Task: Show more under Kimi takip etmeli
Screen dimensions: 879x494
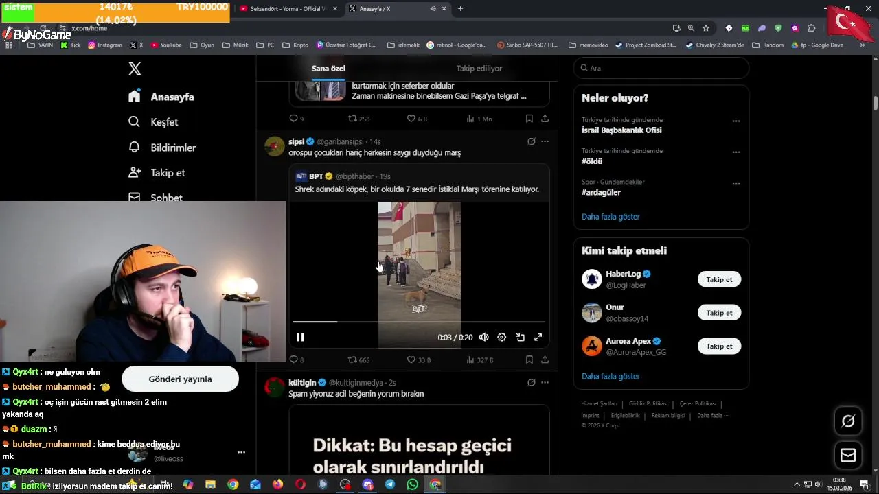Action: (x=610, y=377)
